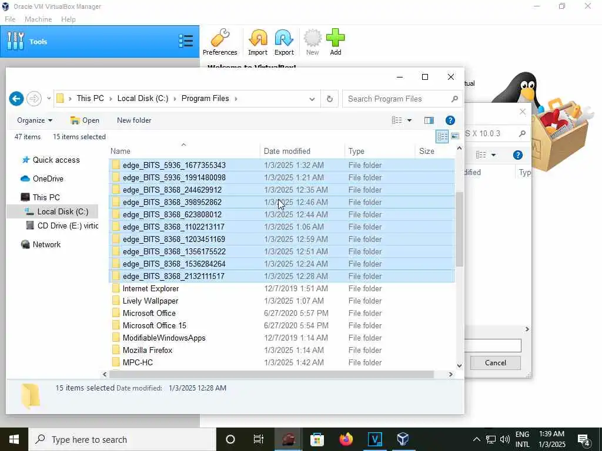
Task: Open view dropdown in background dialog
Action: point(493,155)
